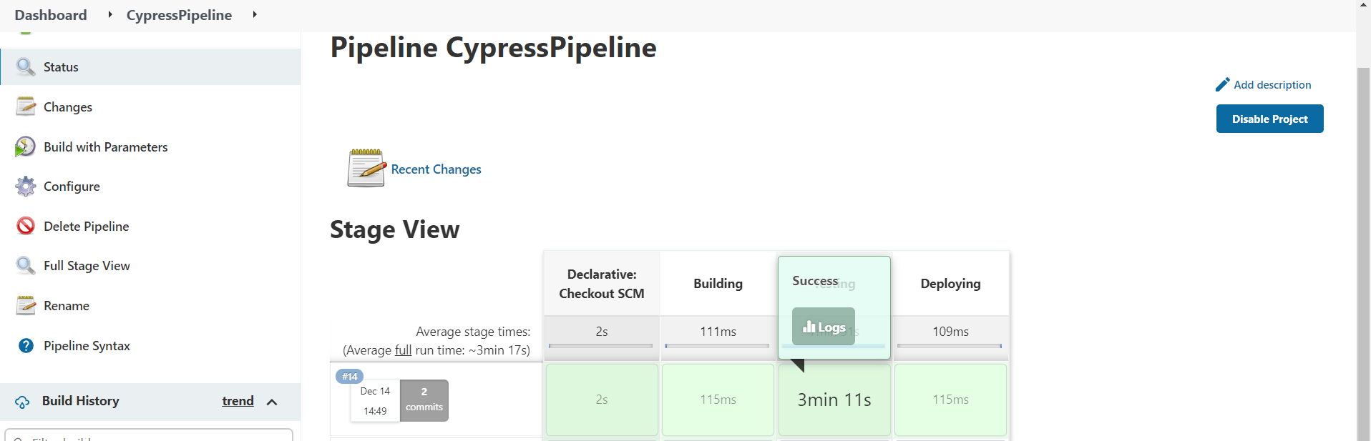This screenshot has width=1371, height=441.
Task: Click the 2 commits box for build #14
Action: 424,400
